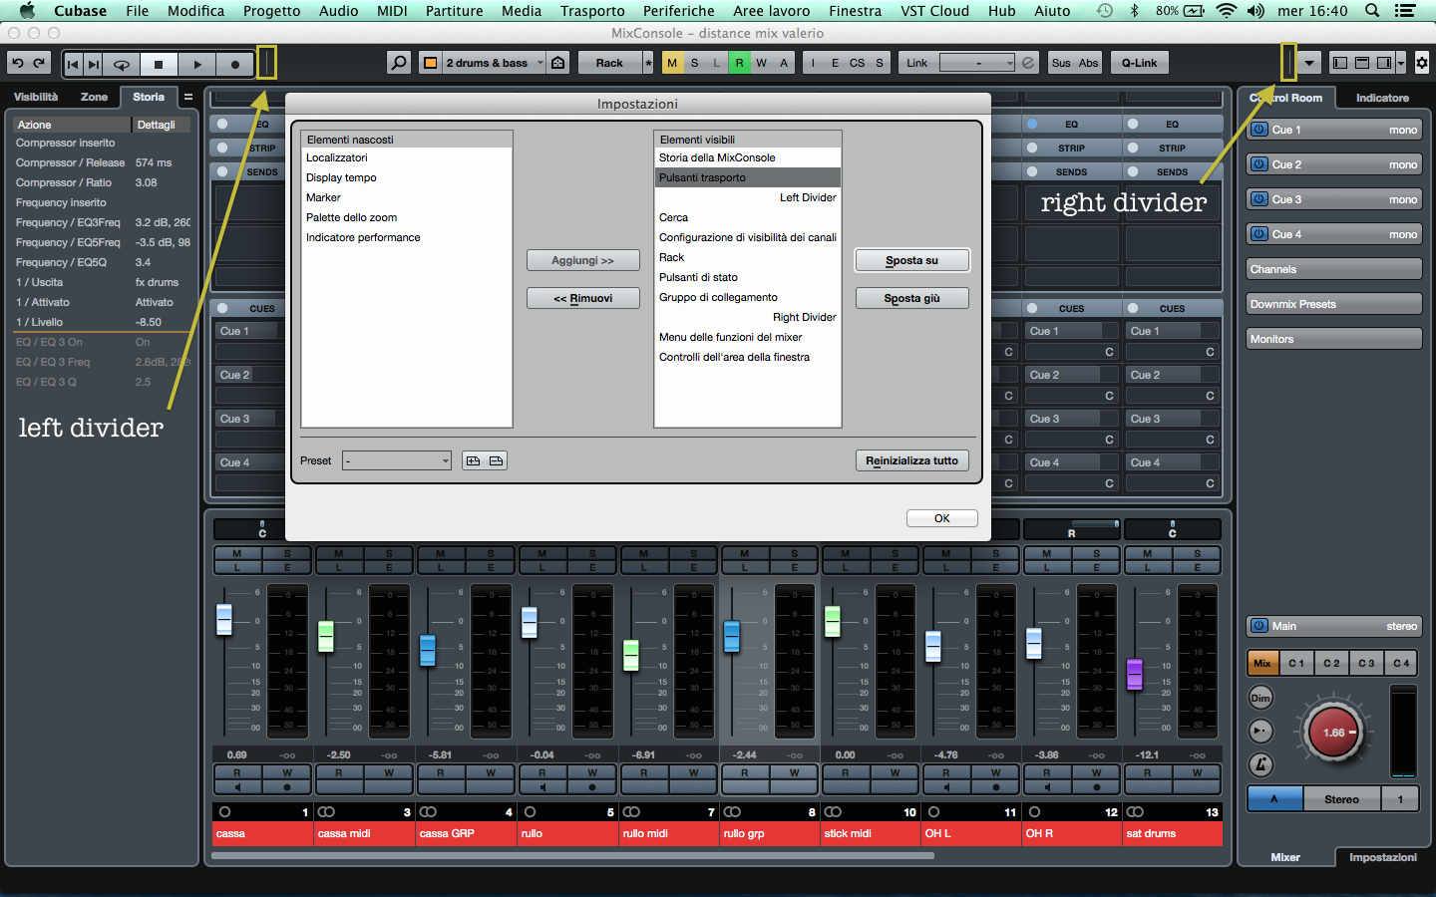Click the undo arrow icon
Screen dimensions: 1436x897
[x=18, y=63]
